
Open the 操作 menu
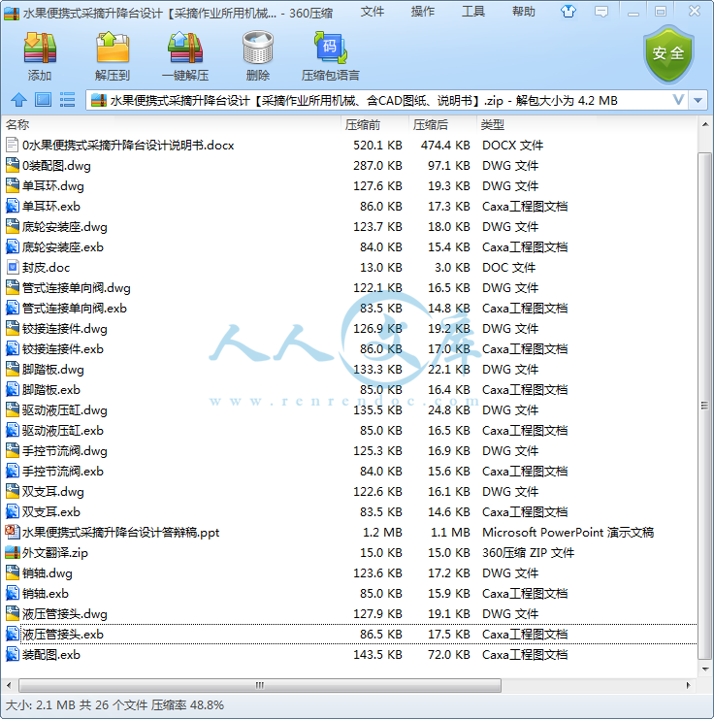tap(422, 12)
